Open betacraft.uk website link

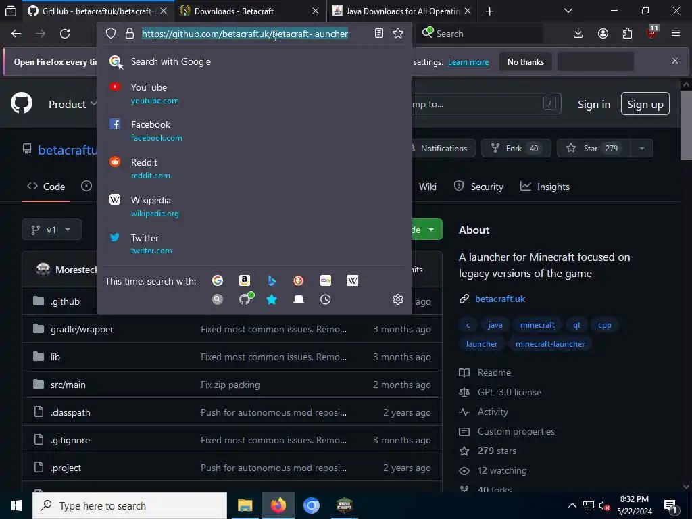point(500,299)
